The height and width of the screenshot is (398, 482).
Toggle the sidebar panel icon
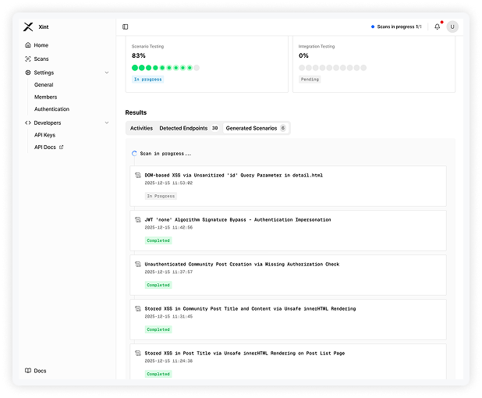126,27
